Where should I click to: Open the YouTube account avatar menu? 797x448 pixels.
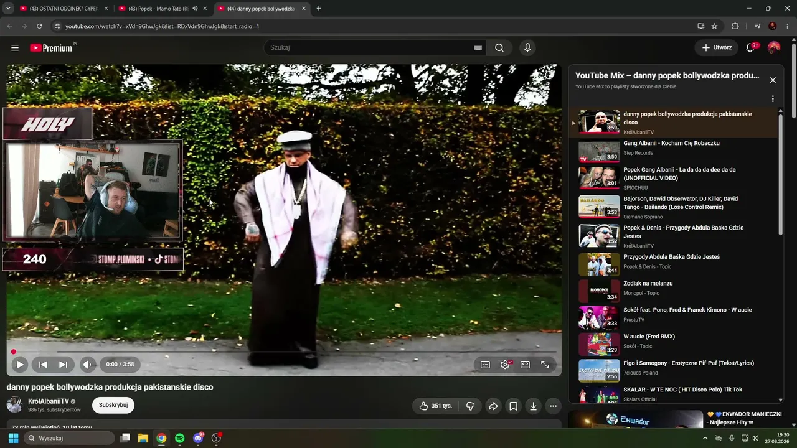coord(774,48)
